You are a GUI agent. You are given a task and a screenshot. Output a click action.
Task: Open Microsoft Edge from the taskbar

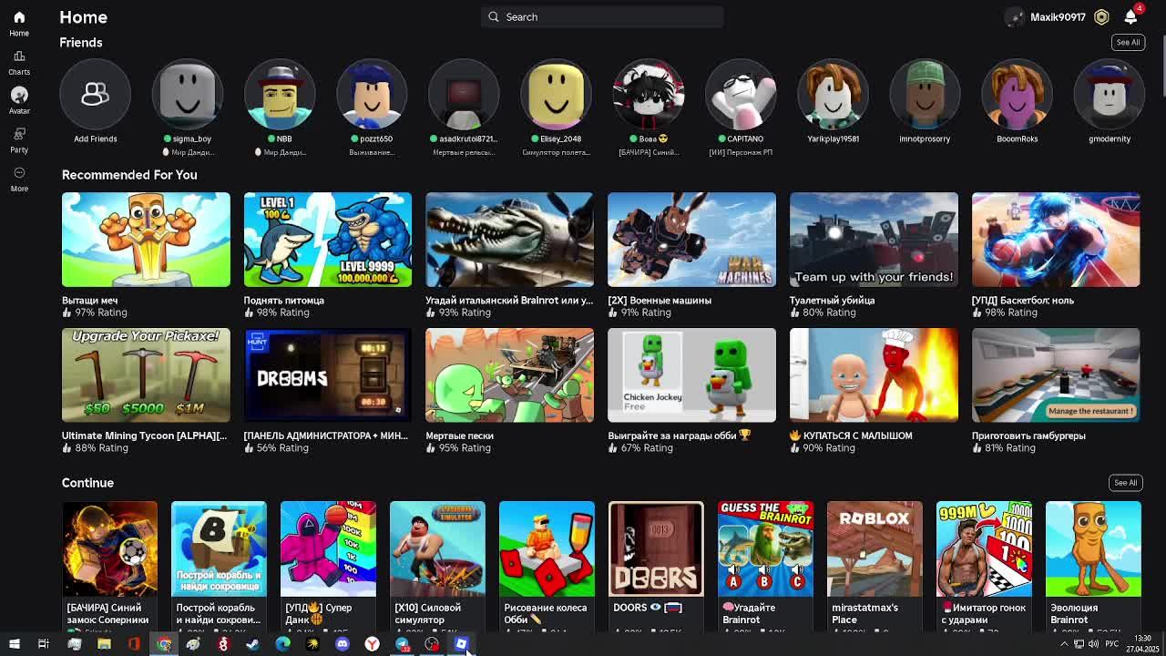[282, 644]
